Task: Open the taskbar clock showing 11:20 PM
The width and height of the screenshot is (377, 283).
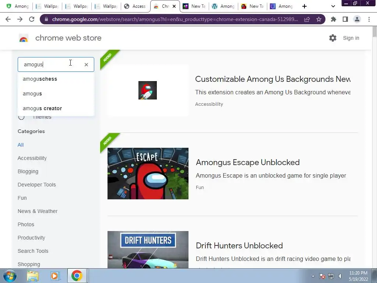Action: click(358, 276)
